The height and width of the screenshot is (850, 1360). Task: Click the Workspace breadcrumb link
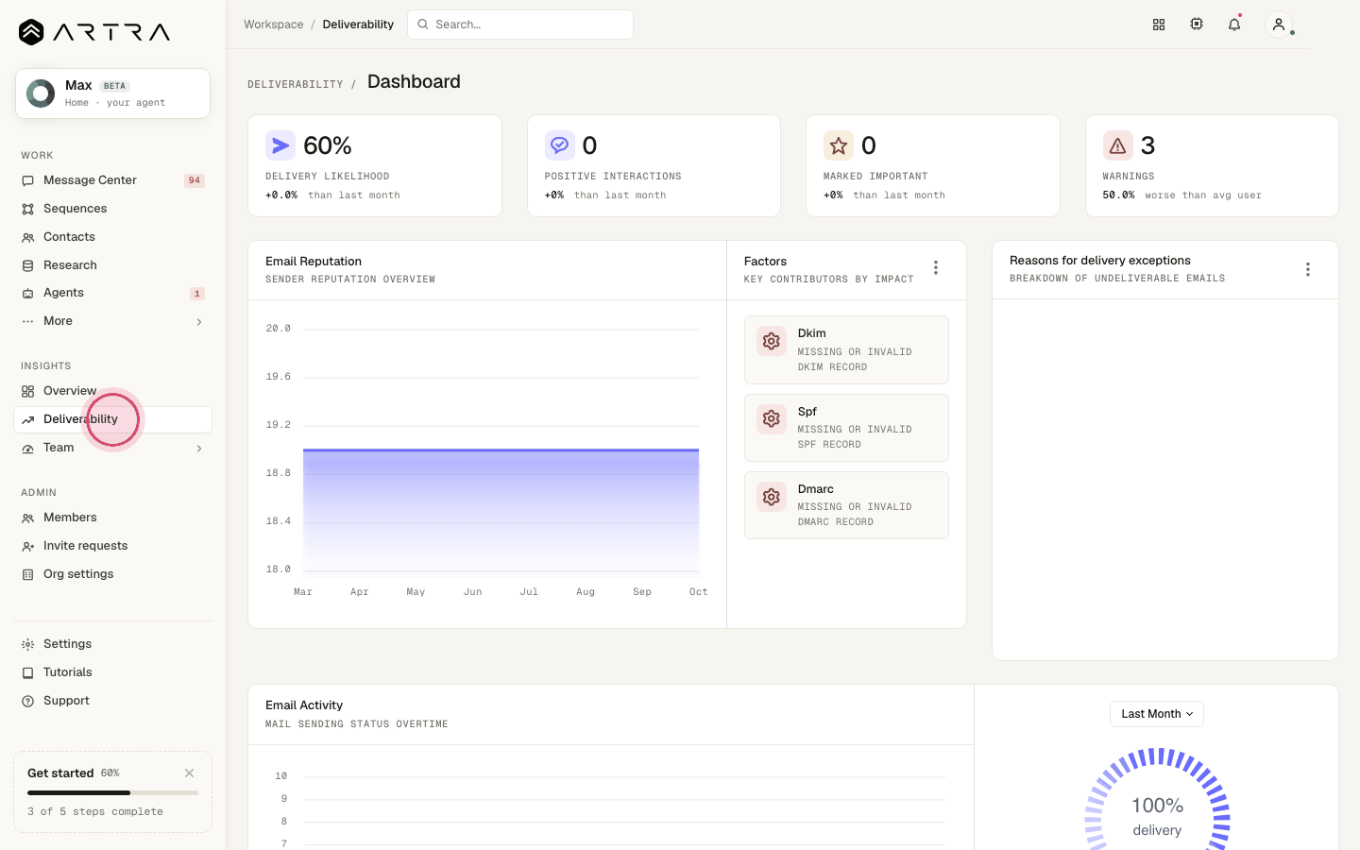(274, 25)
